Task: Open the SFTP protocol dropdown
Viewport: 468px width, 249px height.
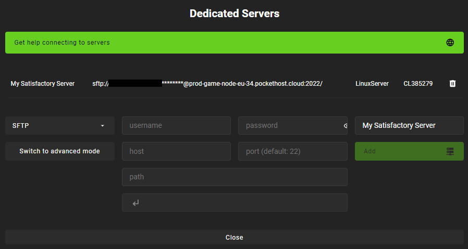Action: pyautogui.click(x=60, y=125)
